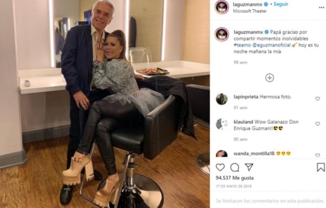Screen dimensions: 326x208
Task: Open laguzmanmx avatar in header
Action: (222, 7)
